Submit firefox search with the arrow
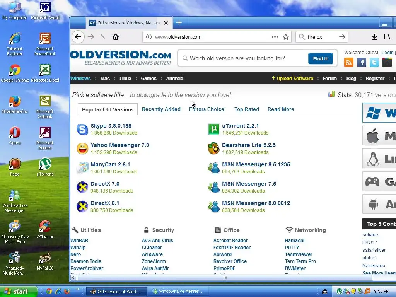This screenshot has width=396, height=297. (342, 37)
